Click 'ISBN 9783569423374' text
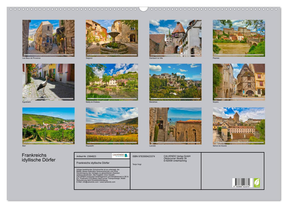 click(144, 156)
